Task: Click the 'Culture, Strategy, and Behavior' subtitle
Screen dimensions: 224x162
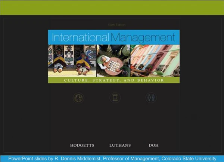Action: (x=114, y=80)
